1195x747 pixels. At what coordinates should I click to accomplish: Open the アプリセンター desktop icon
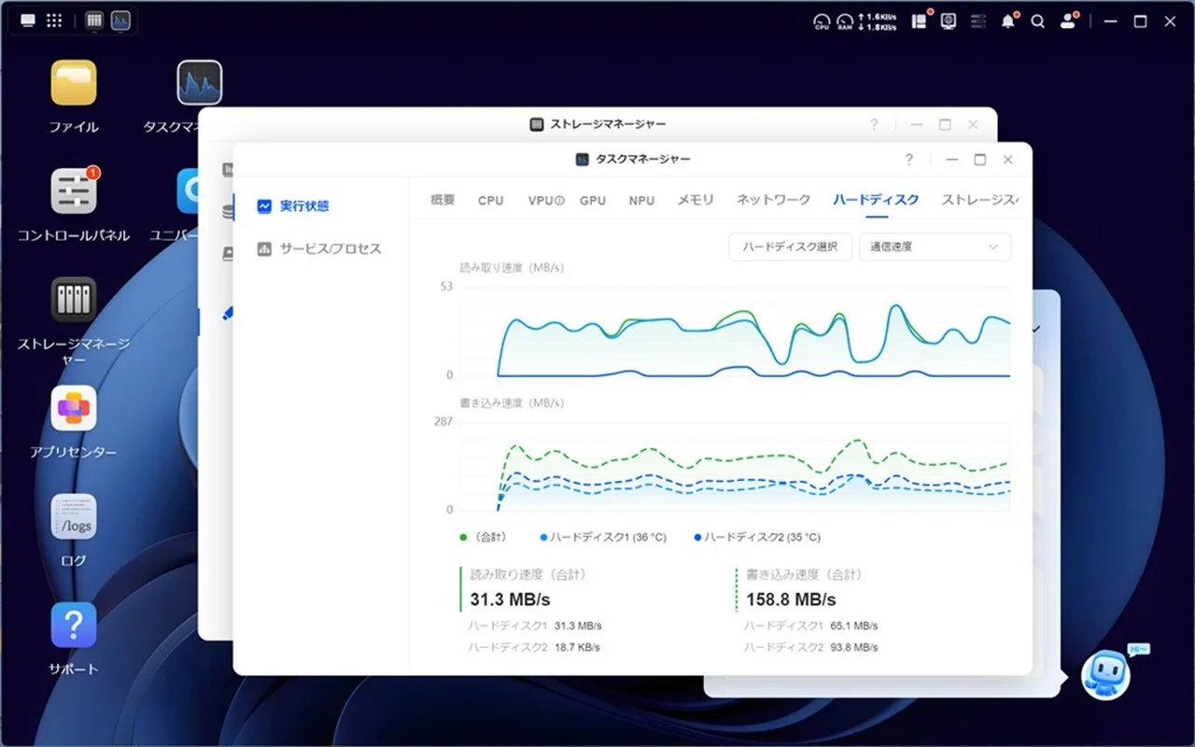74,409
